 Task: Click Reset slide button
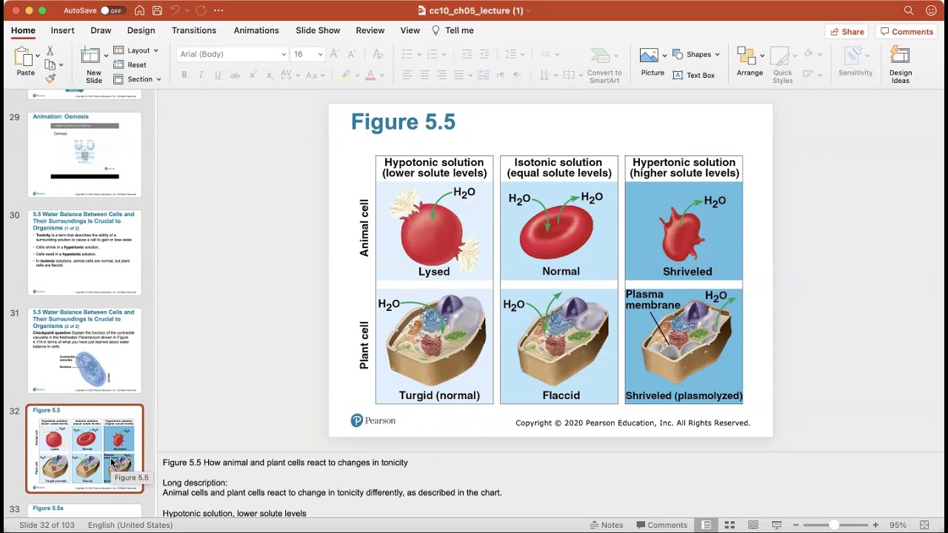[130, 64]
